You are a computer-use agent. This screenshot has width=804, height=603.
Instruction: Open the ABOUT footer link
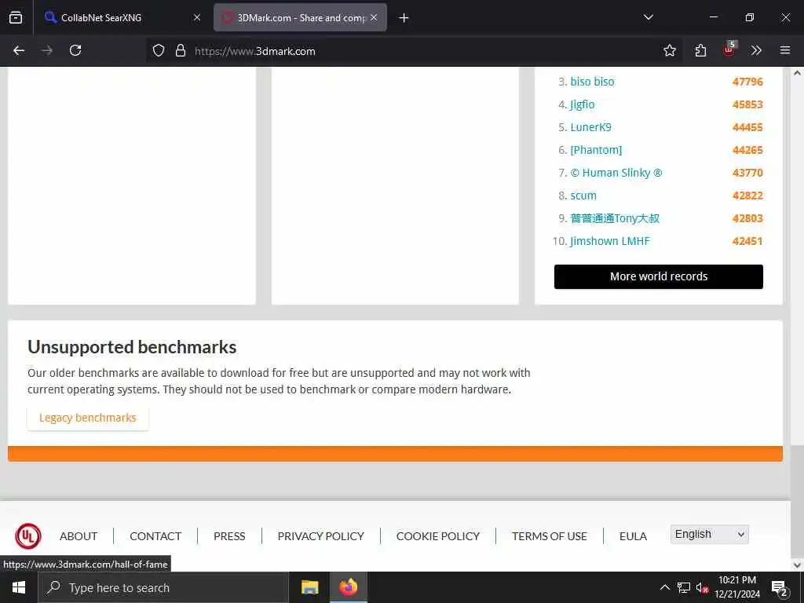tap(79, 536)
